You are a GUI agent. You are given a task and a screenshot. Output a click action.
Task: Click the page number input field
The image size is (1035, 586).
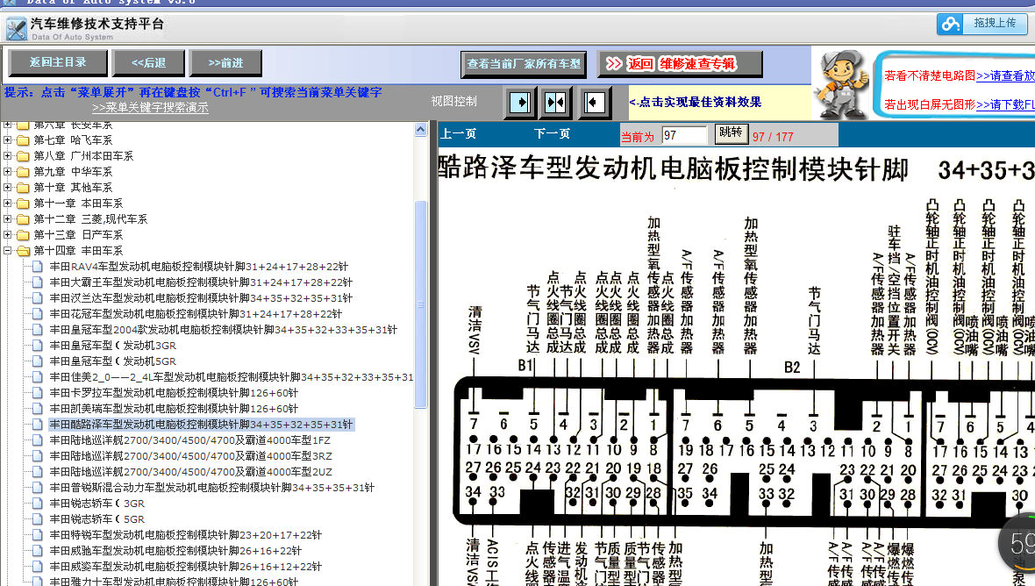[x=684, y=135]
